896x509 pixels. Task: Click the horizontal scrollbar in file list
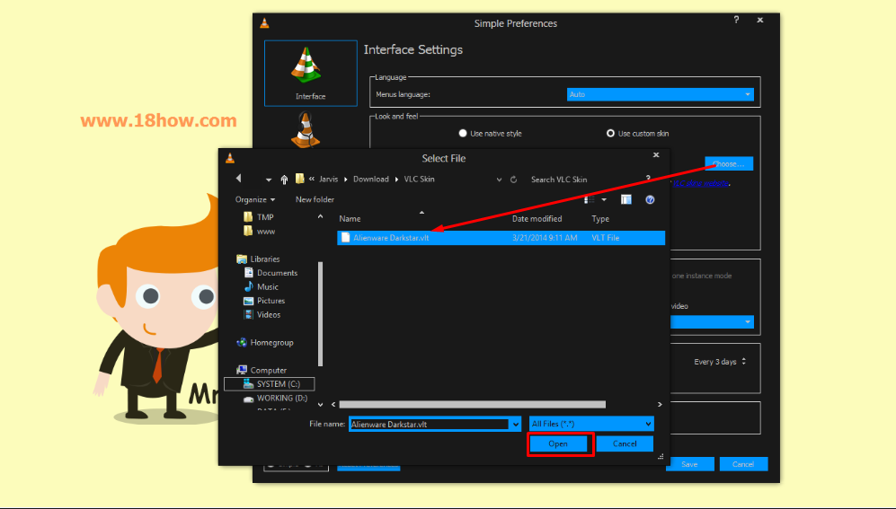pos(472,405)
